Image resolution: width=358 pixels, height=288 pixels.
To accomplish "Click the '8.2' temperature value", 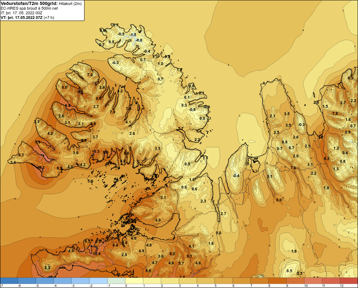I will click(x=172, y=254).
